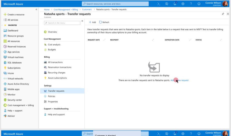Select Transfer requests menu item

click(x=62, y=91)
